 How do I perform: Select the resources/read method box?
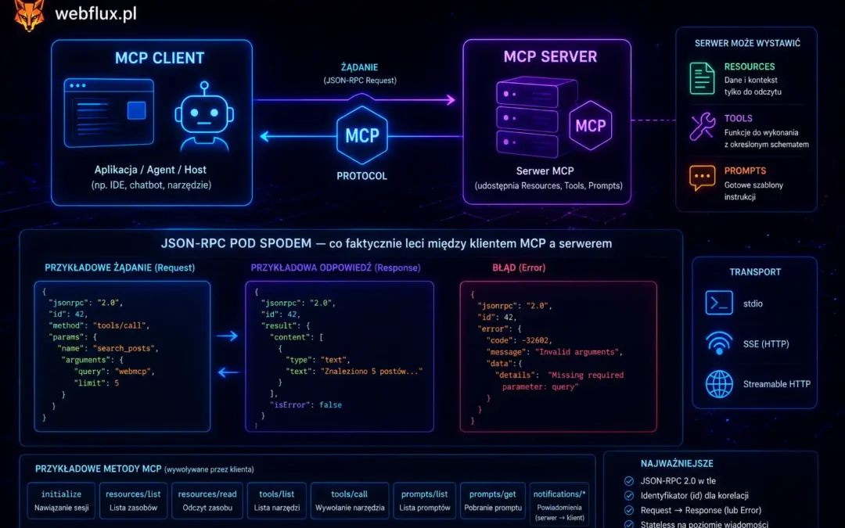point(207,501)
